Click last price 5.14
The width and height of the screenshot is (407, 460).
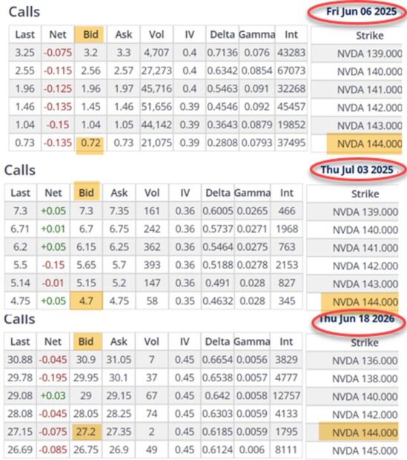point(20,283)
